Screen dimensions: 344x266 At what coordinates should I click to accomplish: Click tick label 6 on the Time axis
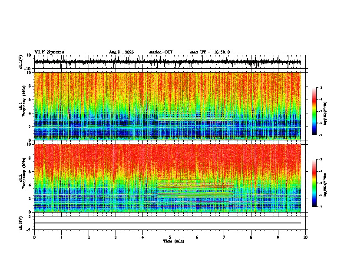click(197, 237)
